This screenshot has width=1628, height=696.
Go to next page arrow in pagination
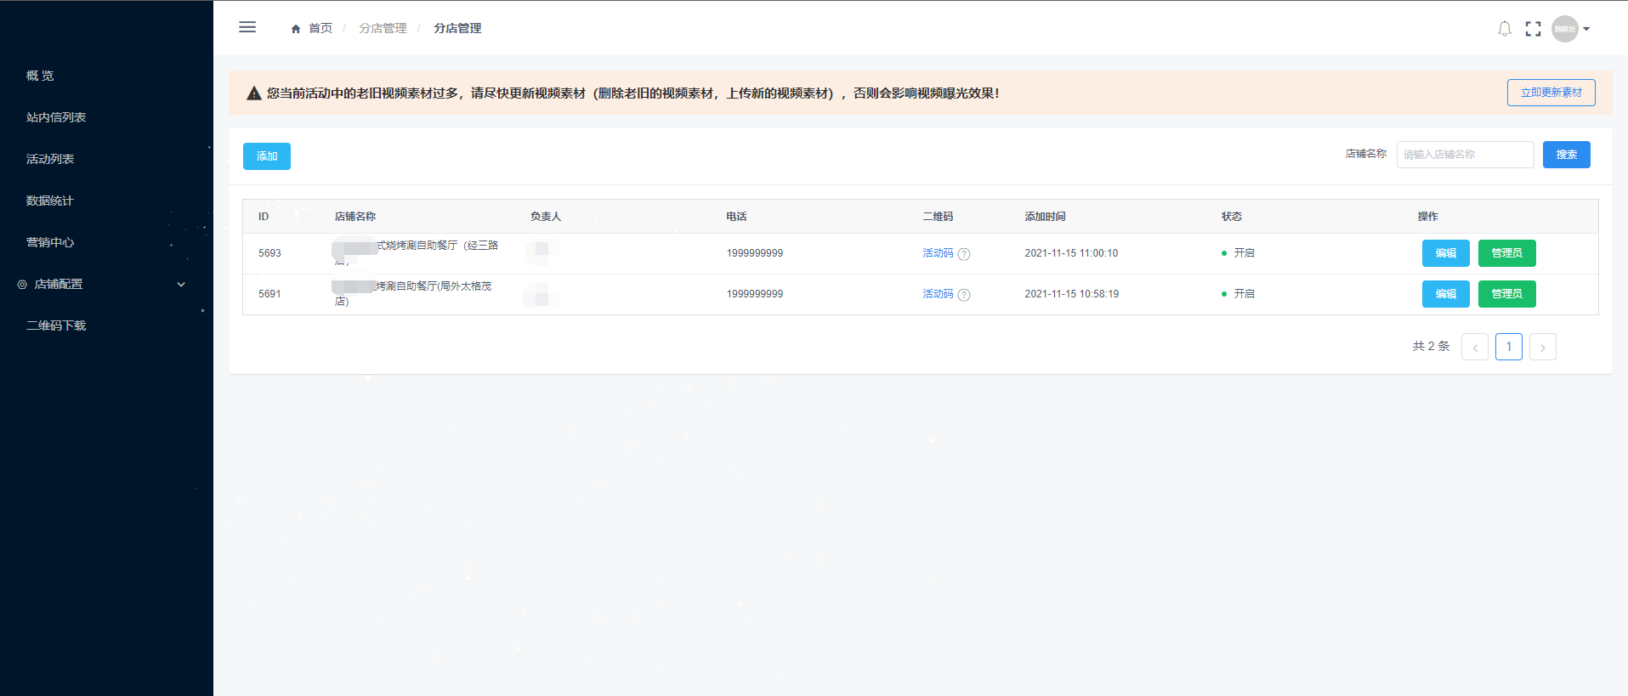1542,347
